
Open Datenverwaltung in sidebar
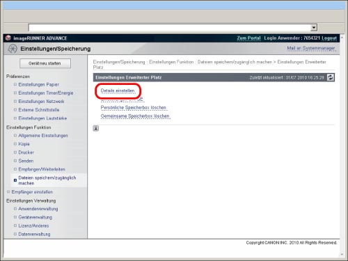pyautogui.click(x=34, y=234)
